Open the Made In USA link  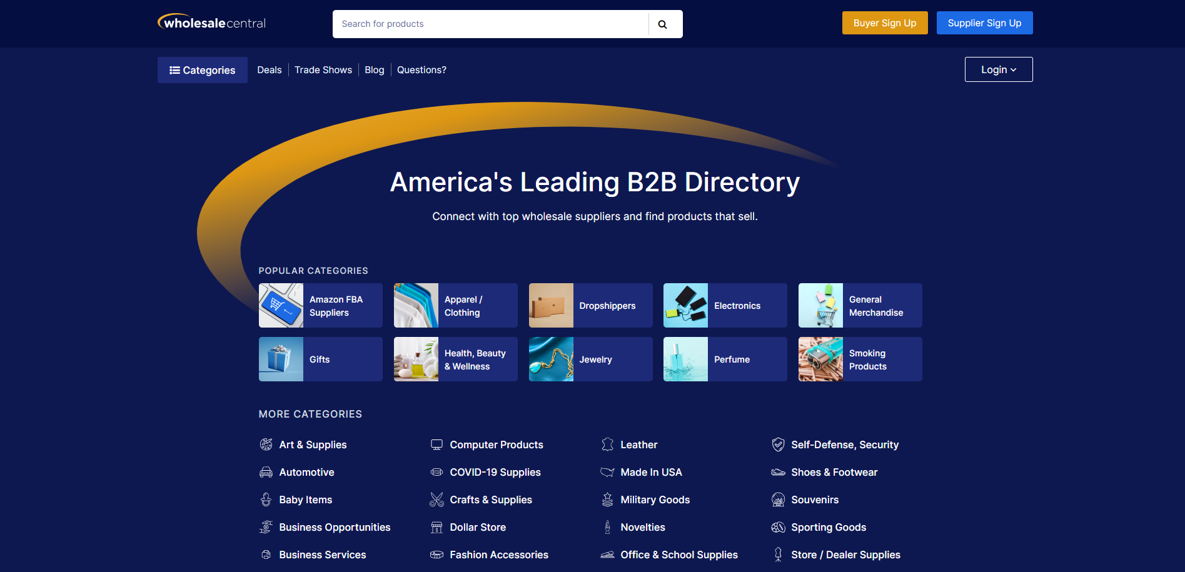(651, 472)
